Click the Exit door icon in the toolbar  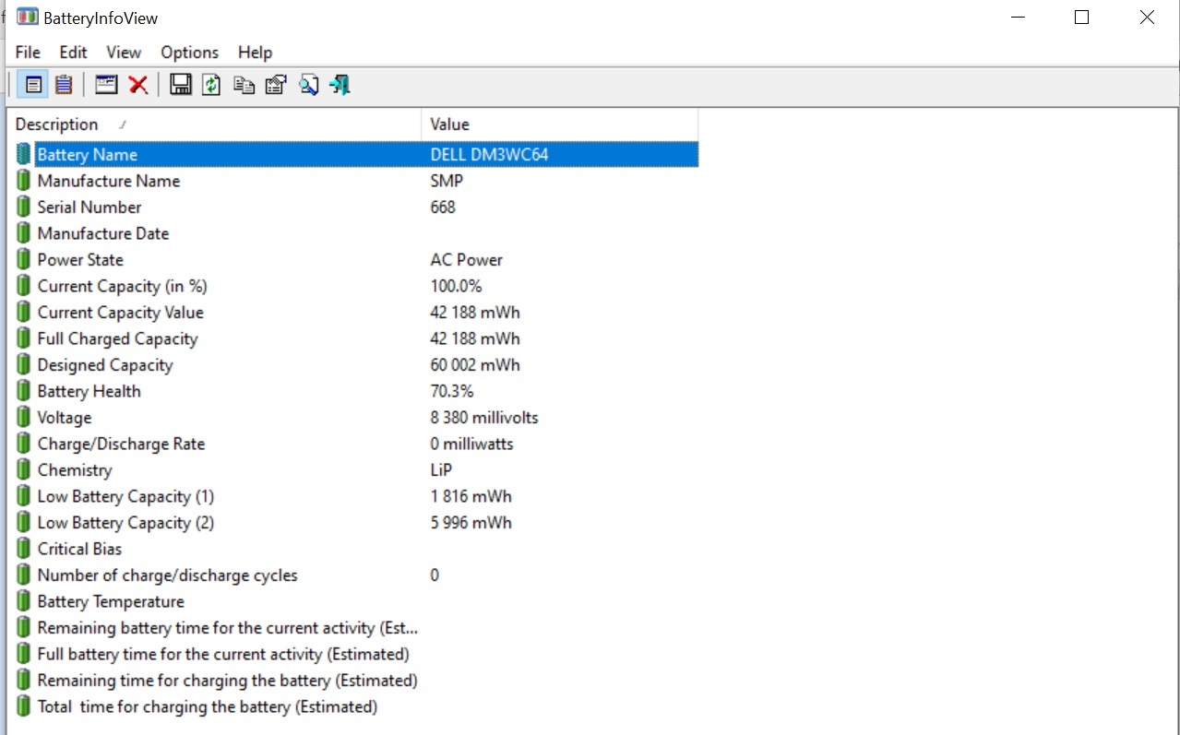(340, 86)
